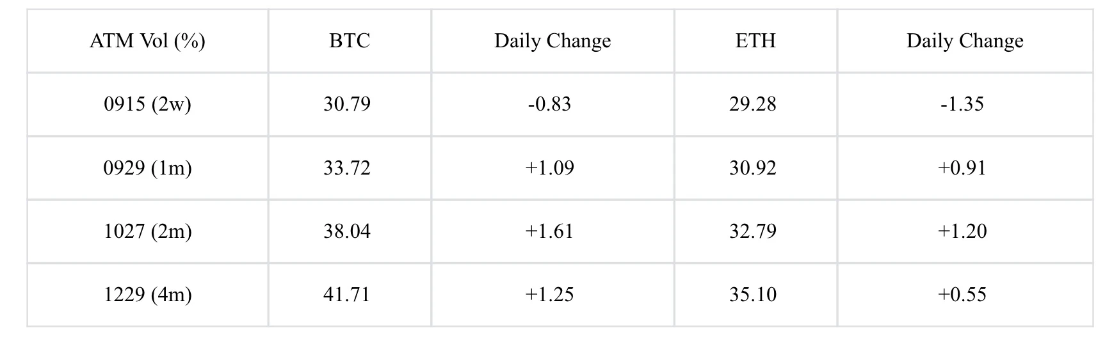Select the +1.61 daily change cell
This screenshot has width=1105, height=344.
click(x=549, y=231)
